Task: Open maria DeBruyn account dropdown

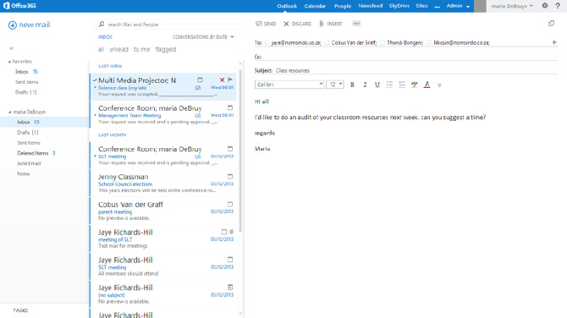Action: [512, 6]
